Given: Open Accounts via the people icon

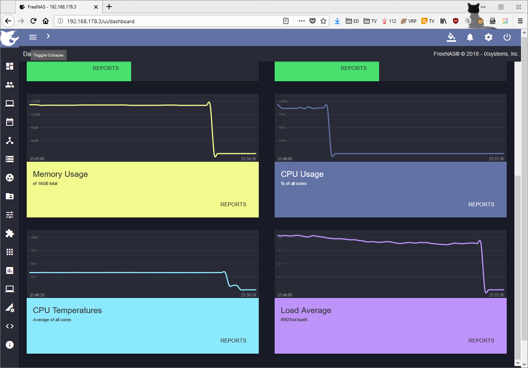Looking at the screenshot, I should coord(10,85).
